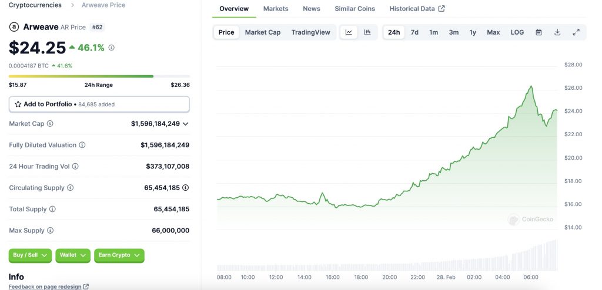Select the line chart view icon
Viewport: 602px width, 290px height.
pos(349,33)
